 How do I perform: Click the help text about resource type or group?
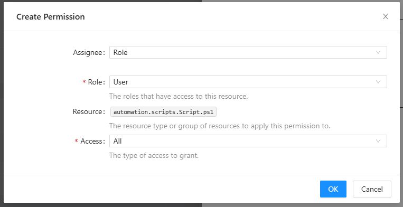pyautogui.click(x=220, y=126)
